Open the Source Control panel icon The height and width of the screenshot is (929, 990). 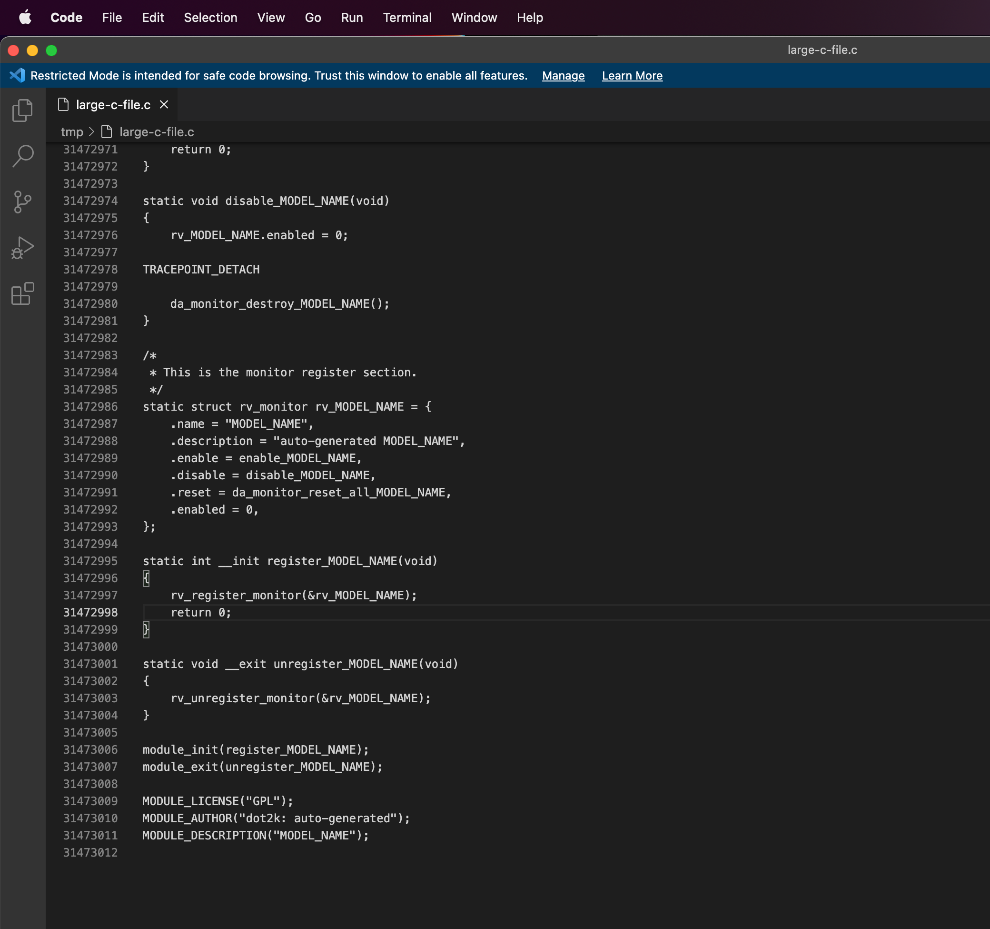(22, 202)
